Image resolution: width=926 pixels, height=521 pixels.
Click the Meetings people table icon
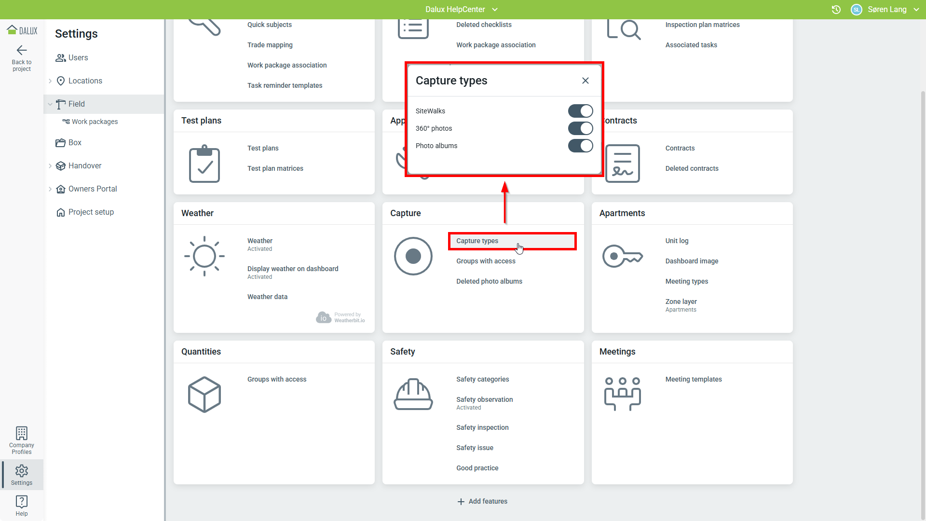coord(623,394)
